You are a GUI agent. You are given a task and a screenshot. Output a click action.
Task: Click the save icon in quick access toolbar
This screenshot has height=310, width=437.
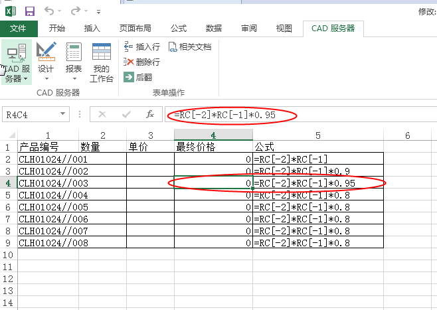(x=30, y=11)
